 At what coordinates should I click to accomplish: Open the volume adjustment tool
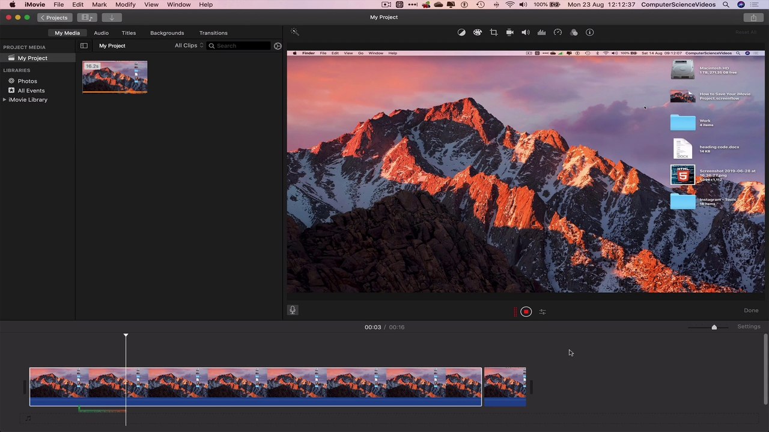click(526, 32)
